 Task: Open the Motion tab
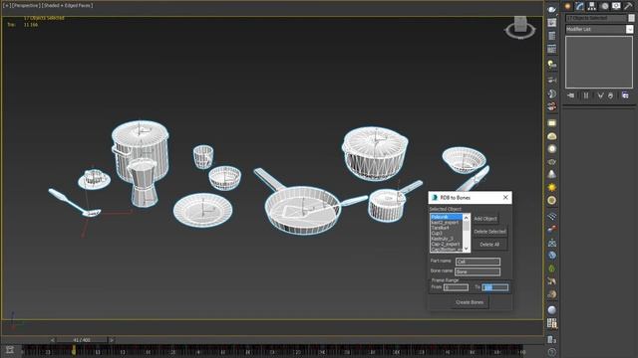605,6
